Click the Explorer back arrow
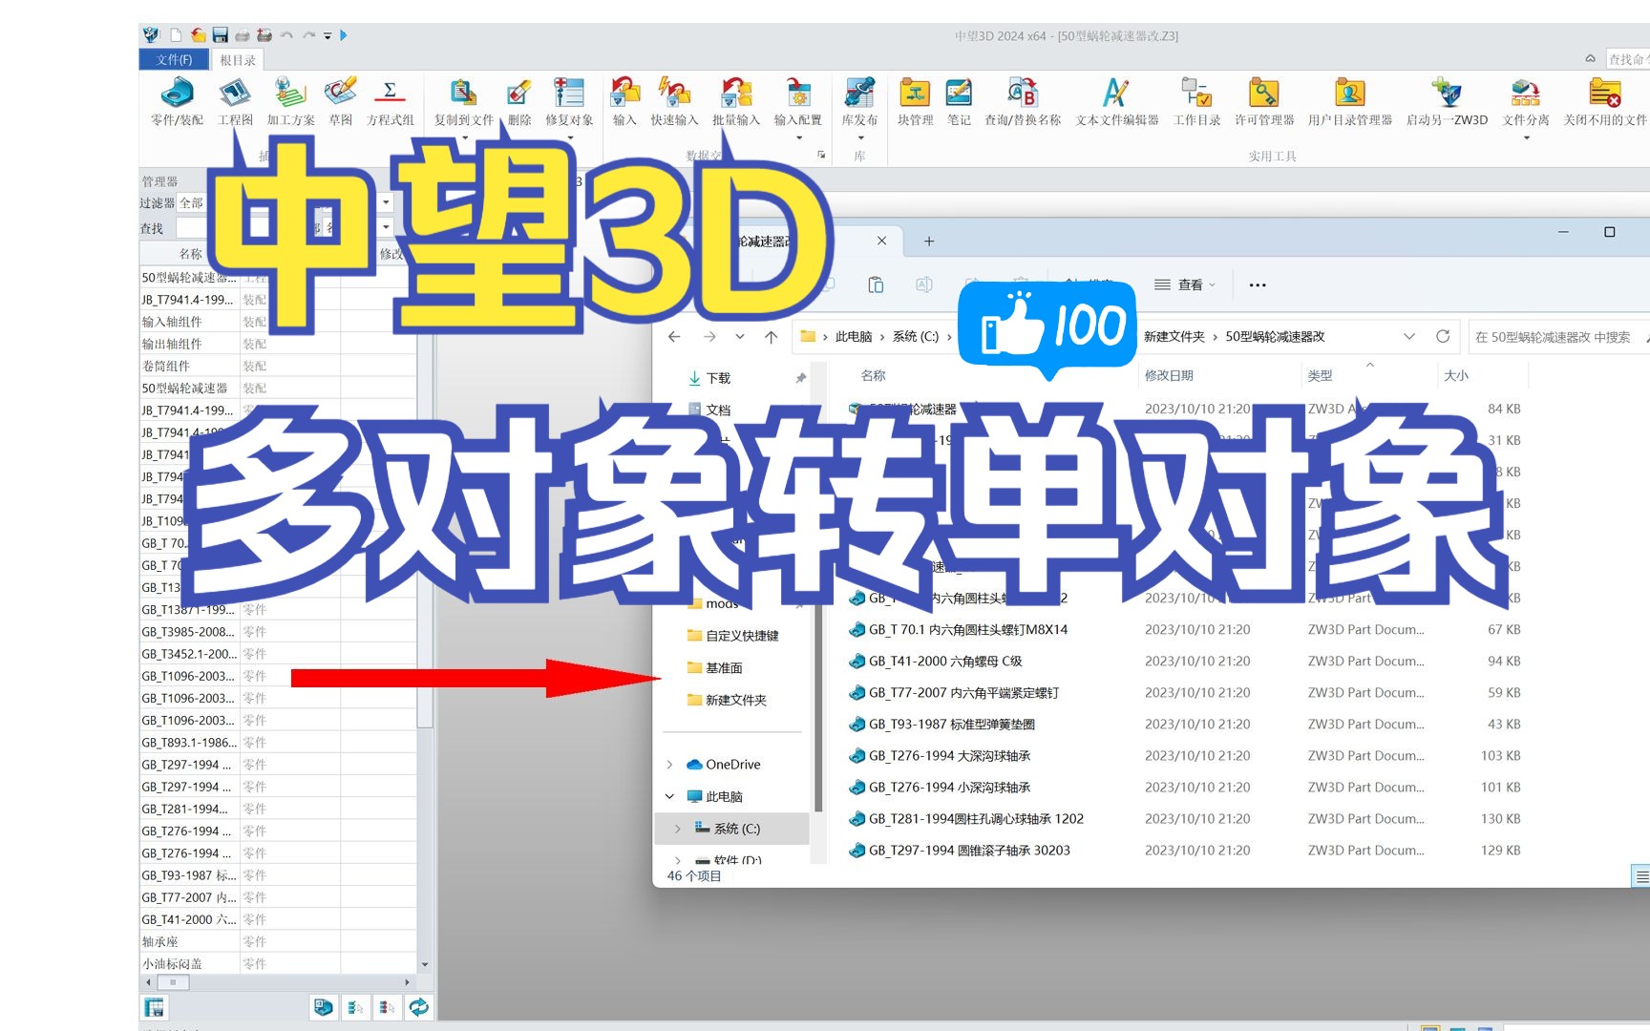Screen dimensions: 1650x1031 pyautogui.click(x=674, y=336)
